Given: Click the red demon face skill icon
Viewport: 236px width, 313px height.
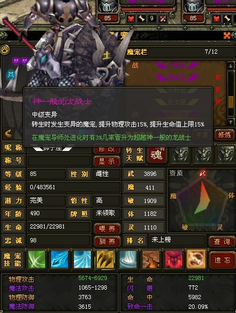Looking at the screenshot, I should pos(174,259).
